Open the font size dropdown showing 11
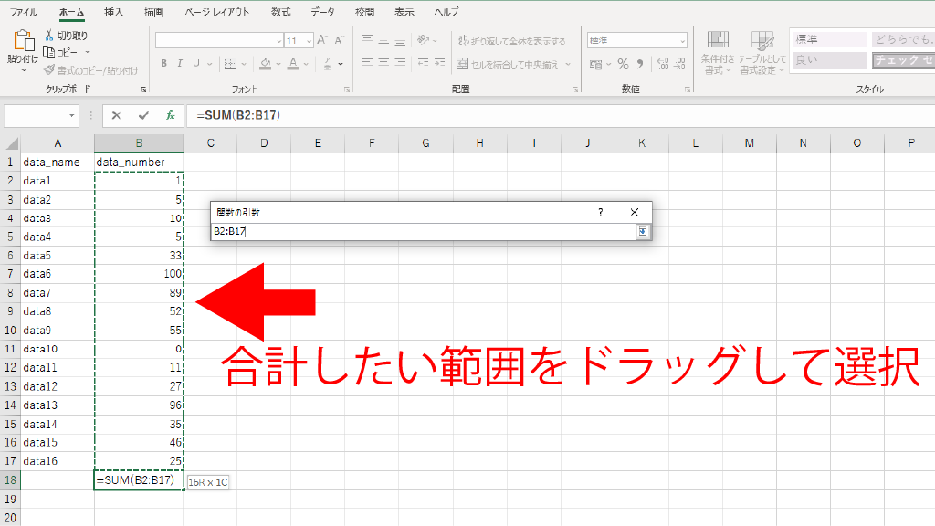The height and width of the screenshot is (526, 935). click(299, 41)
